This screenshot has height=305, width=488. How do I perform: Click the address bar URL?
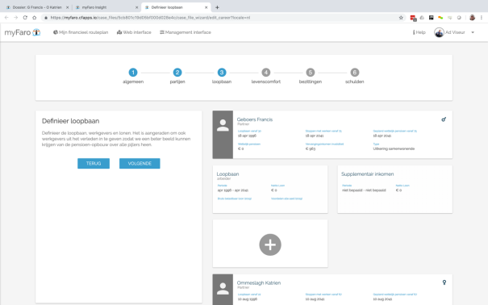[150, 18]
